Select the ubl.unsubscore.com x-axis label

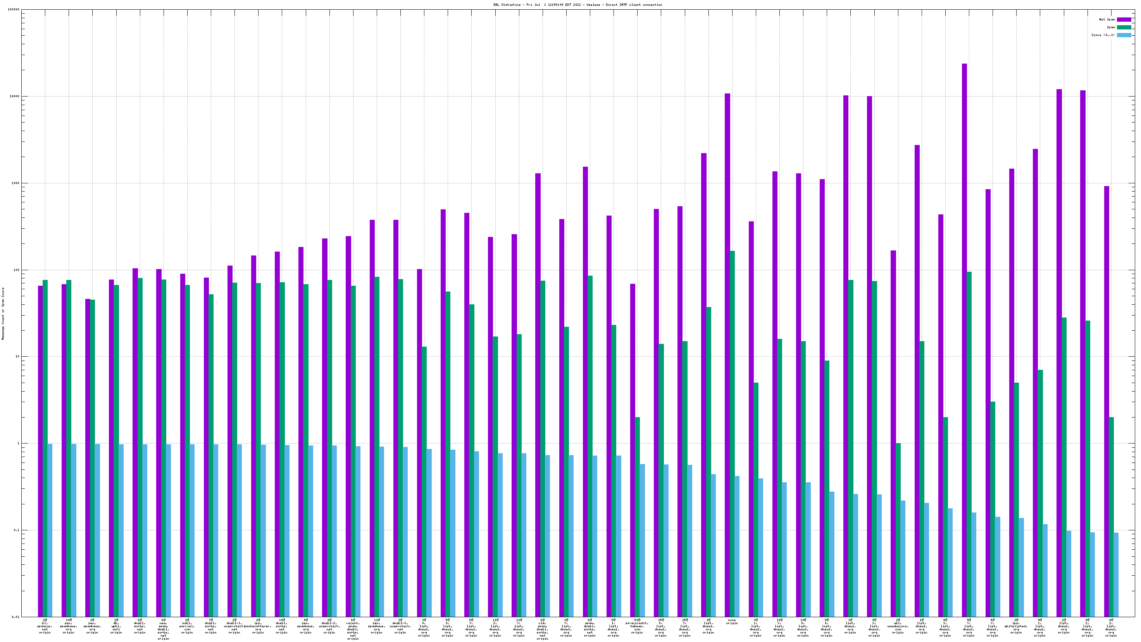(x=898, y=626)
